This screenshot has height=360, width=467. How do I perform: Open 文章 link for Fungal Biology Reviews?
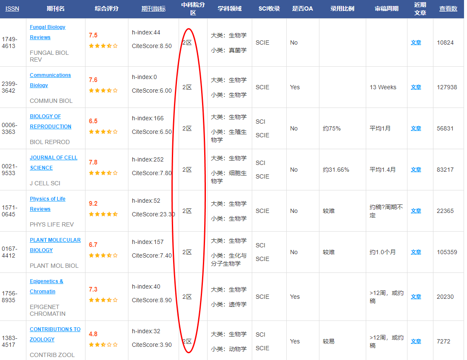[x=416, y=43]
